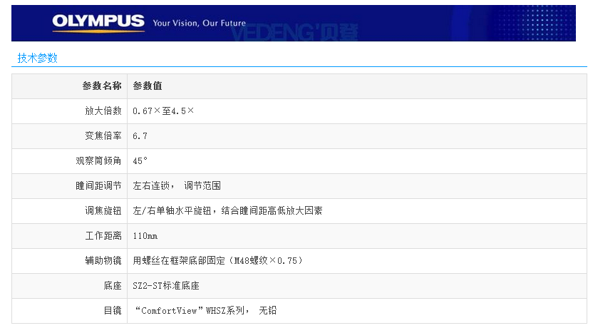Click the M48螺纹×0.75 auxiliary lens value

(x=218, y=261)
